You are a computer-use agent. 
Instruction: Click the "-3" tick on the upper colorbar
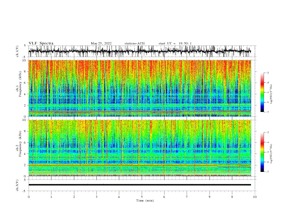click(267, 73)
